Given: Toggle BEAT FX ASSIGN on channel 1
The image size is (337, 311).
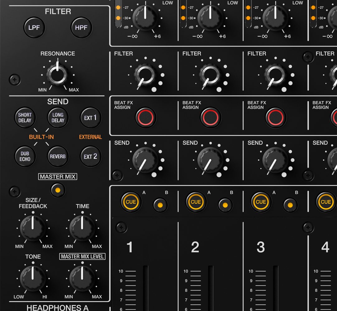Looking at the screenshot, I should pyautogui.click(x=145, y=118).
